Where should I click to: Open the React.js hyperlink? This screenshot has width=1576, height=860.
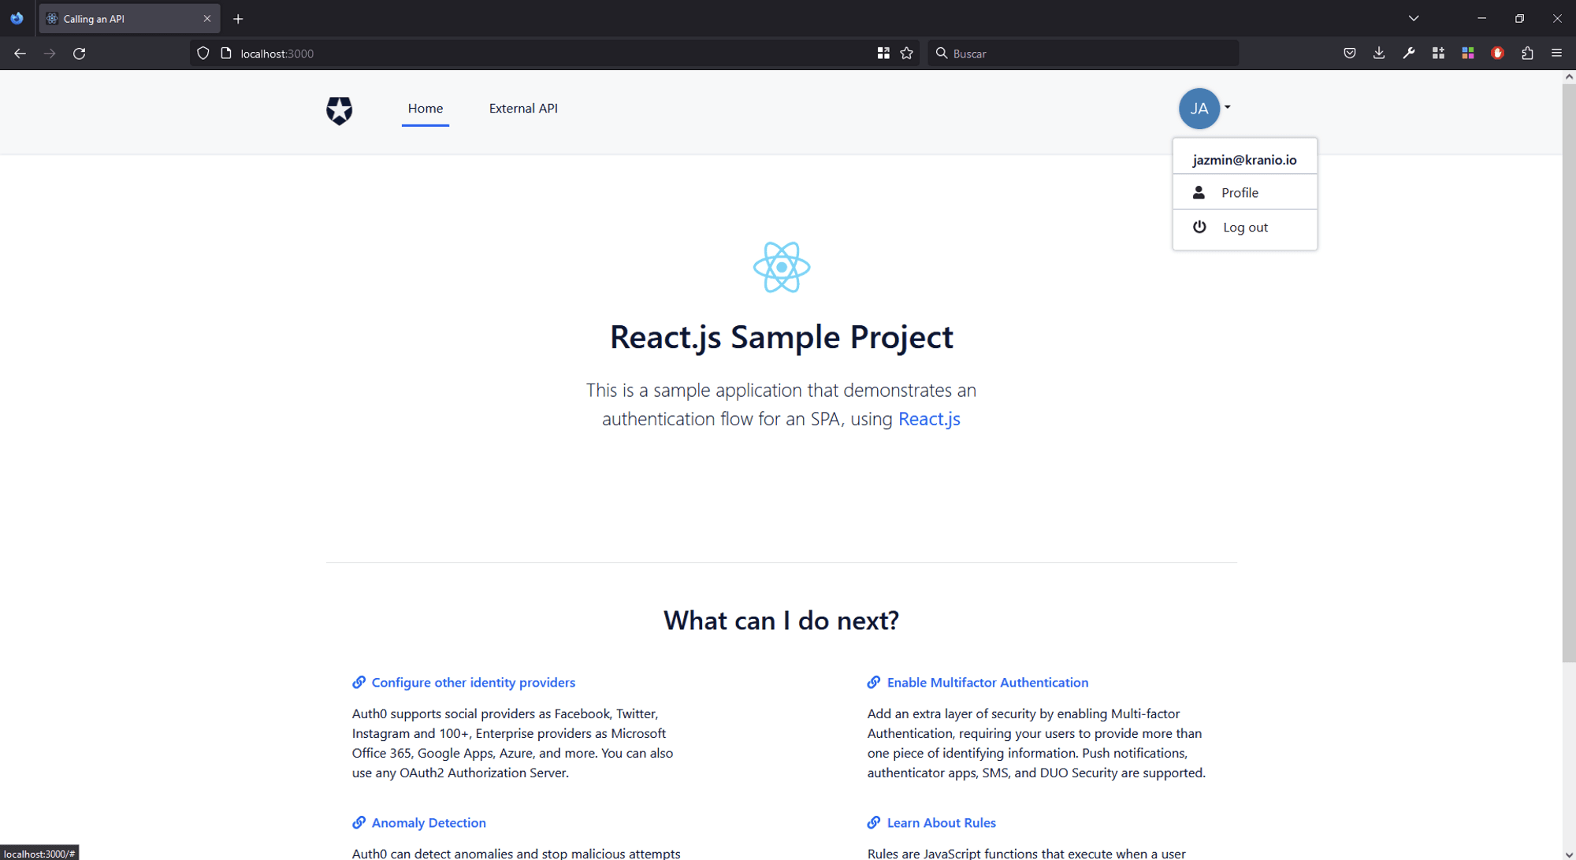coord(929,419)
